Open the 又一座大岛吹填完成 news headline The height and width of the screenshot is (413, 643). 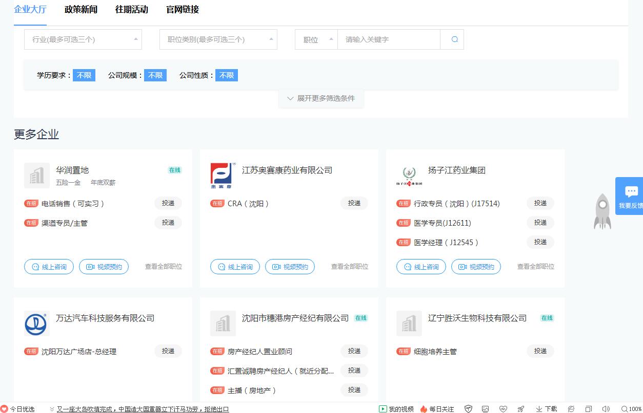(143, 409)
